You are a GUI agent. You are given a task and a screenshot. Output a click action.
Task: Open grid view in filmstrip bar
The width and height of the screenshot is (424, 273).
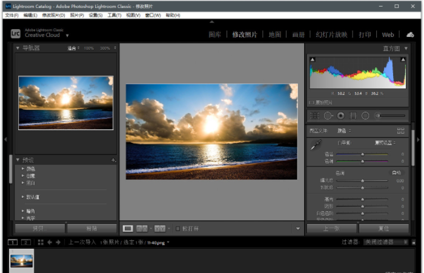[41, 242]
